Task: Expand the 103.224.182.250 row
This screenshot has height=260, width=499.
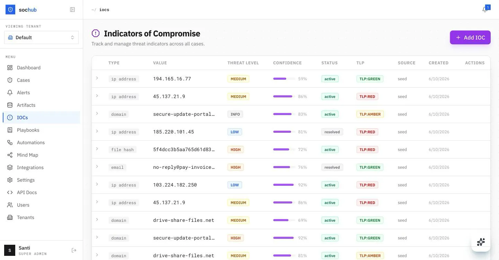Action: (x=97, y=184)
